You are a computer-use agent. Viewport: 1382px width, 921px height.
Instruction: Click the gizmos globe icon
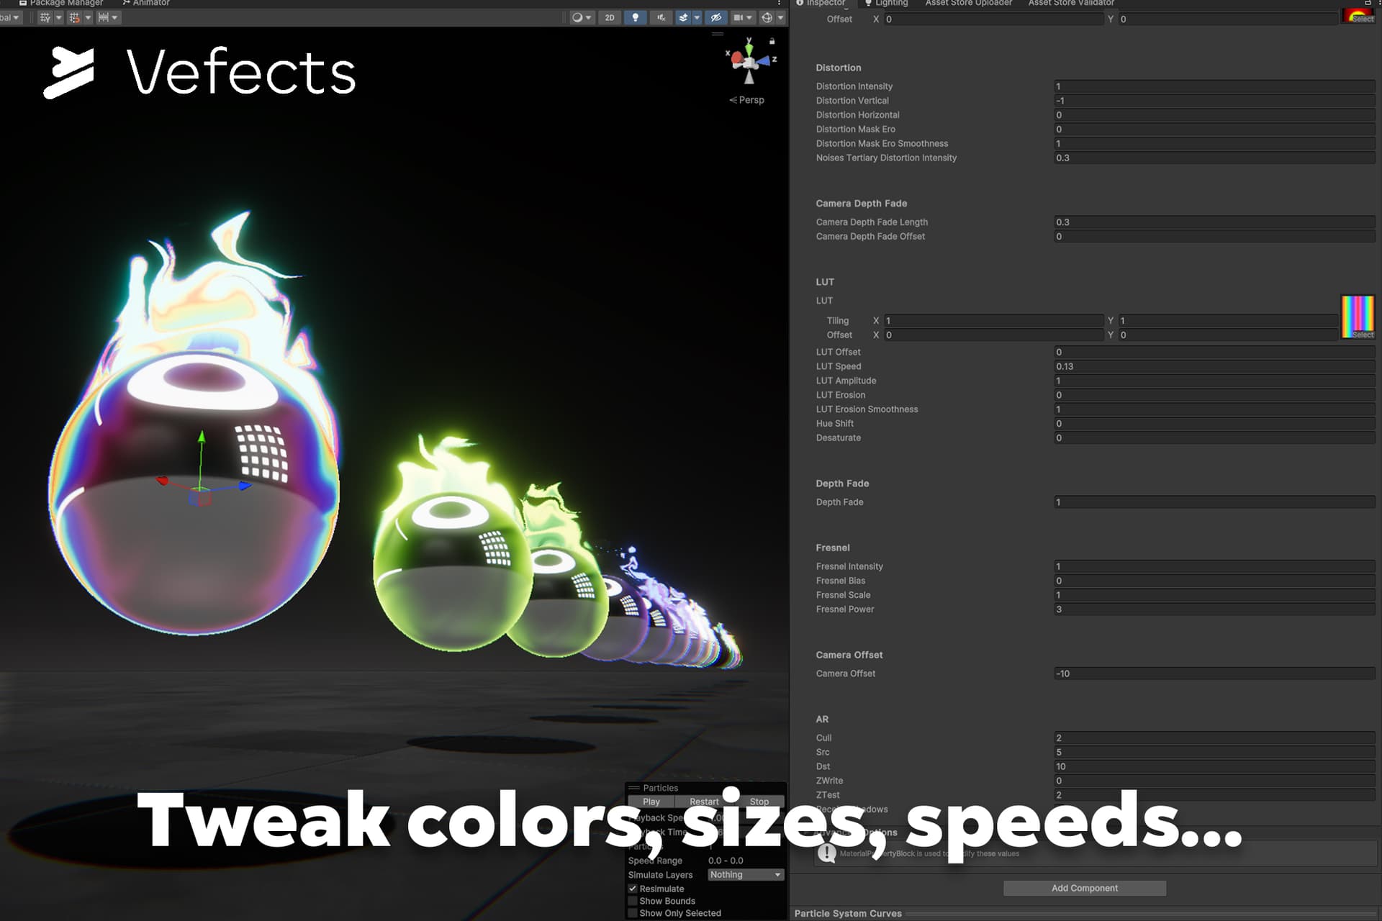point(767,18)
